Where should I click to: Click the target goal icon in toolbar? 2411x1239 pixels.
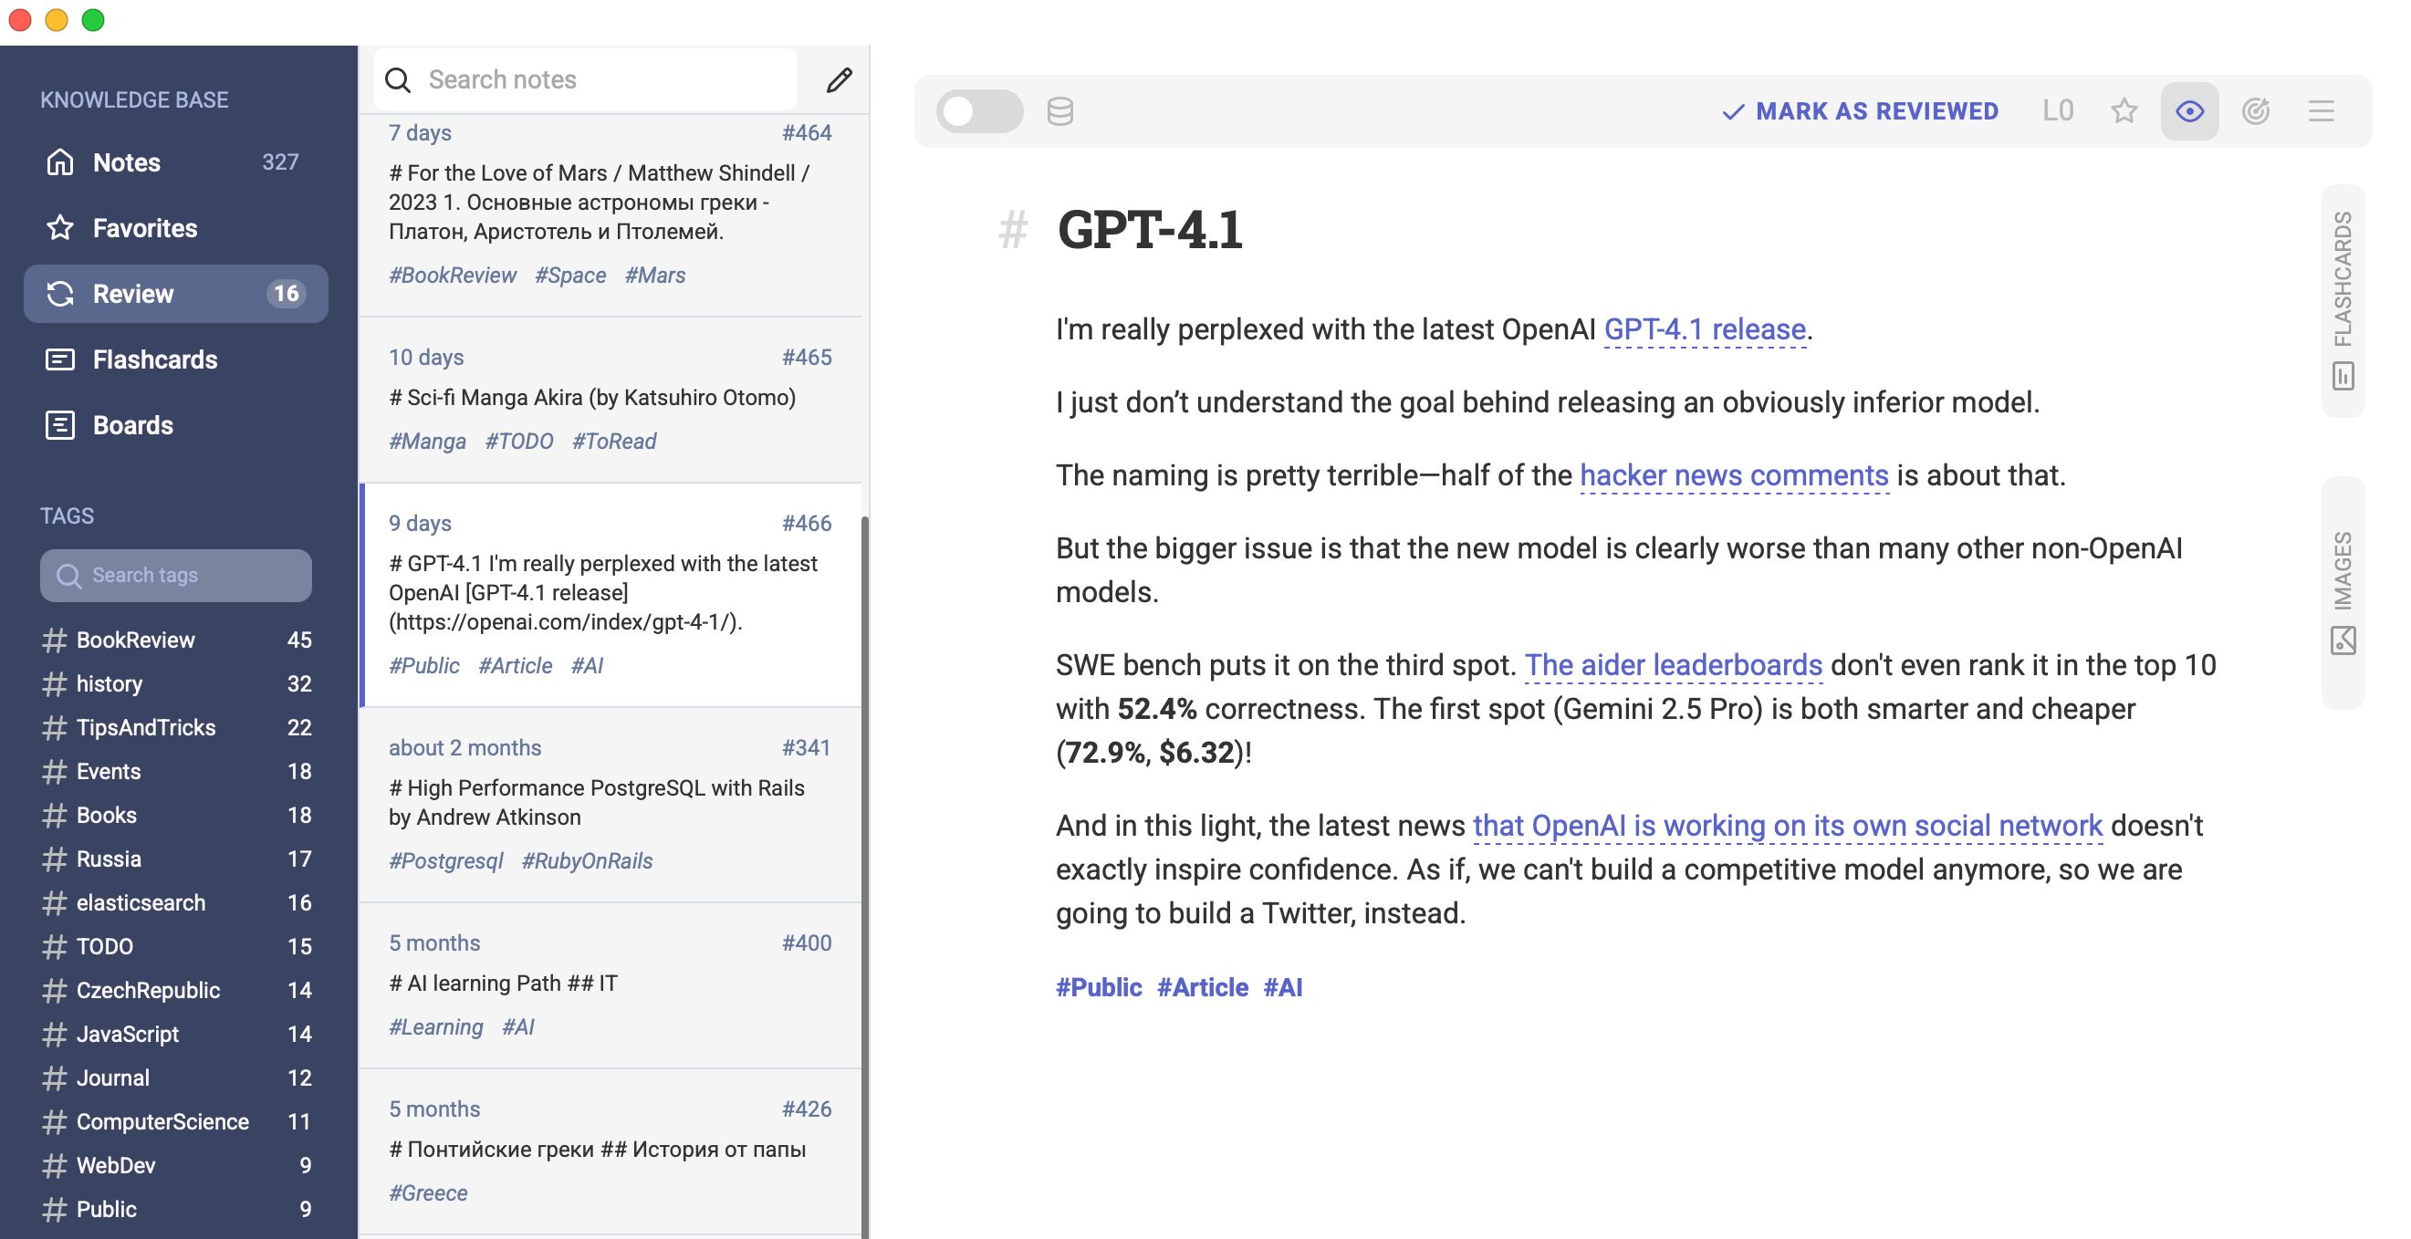pyautogui.click(x=2255, y=111)
